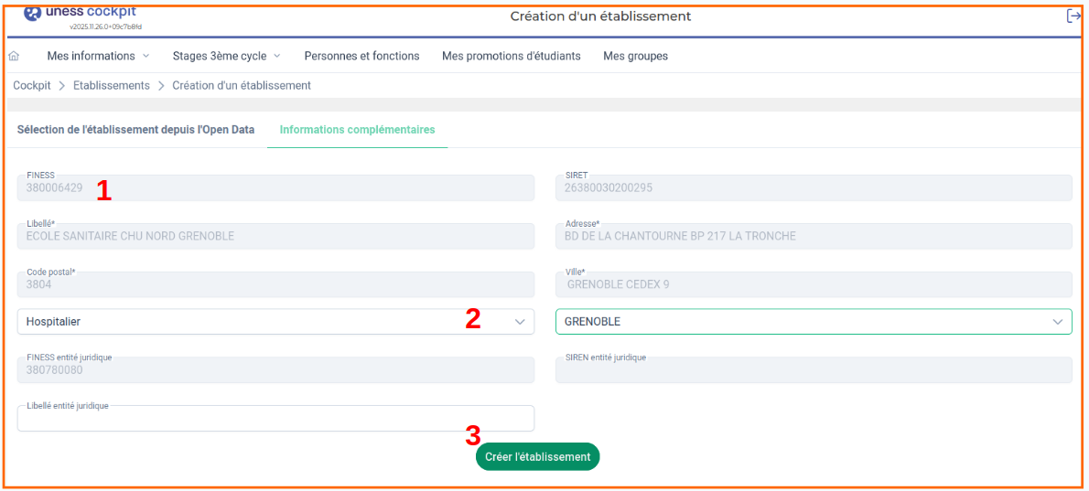This screenshot has width=1089, height=491.
Task: Open the Mes groupes menu item
Action: coord(635,57)
